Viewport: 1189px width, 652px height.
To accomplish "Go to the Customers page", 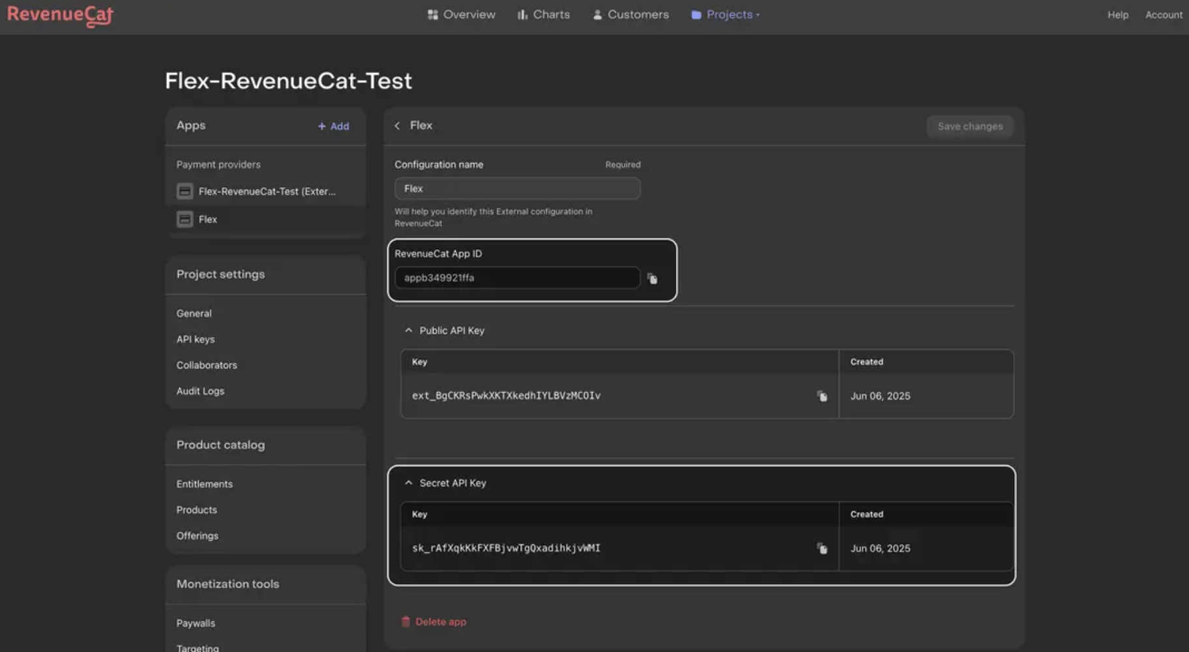I will (x=630, y=14).
